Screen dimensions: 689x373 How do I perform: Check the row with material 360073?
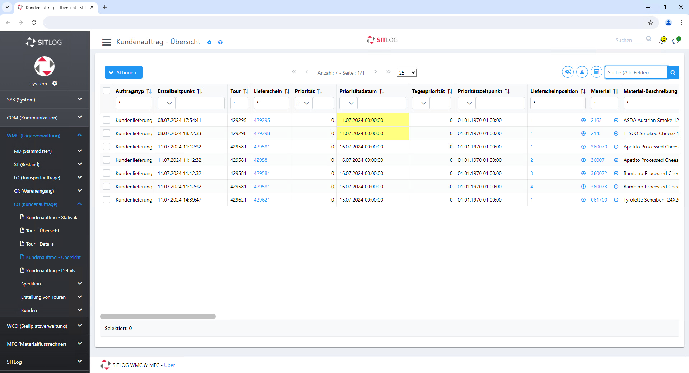point(106,186)
